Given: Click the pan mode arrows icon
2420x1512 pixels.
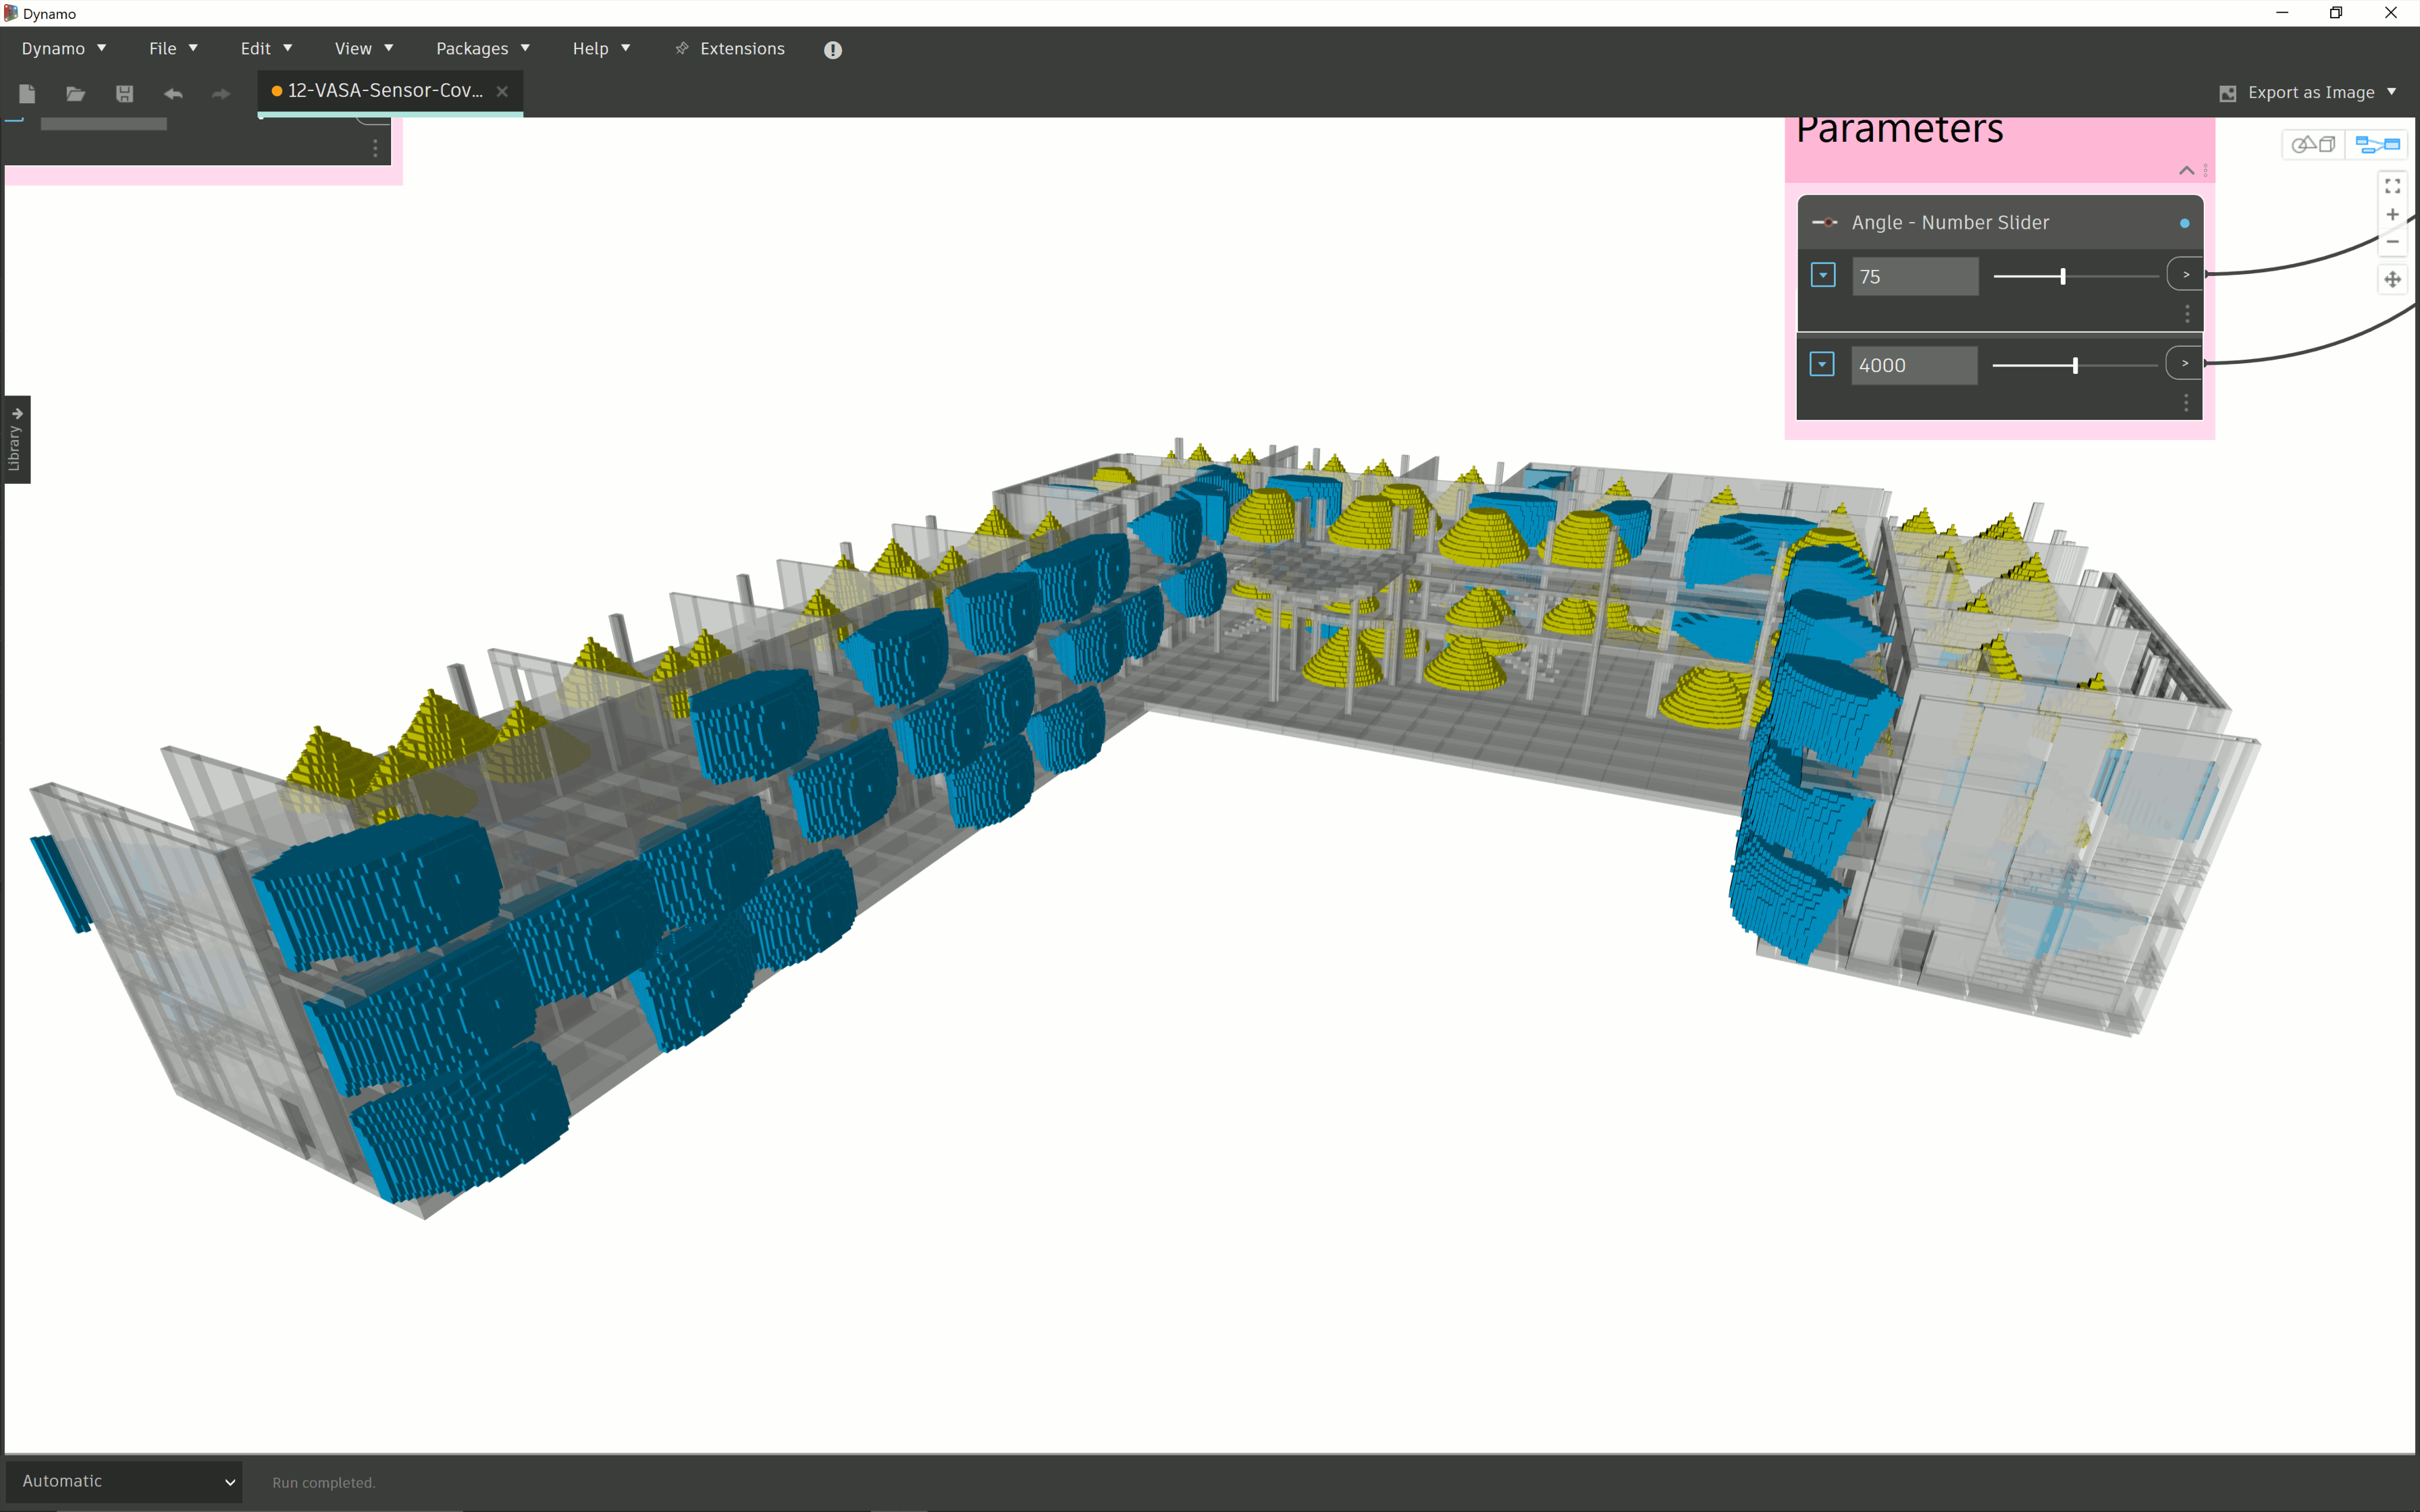Looking at the screenshot, I should point(2392,279).
